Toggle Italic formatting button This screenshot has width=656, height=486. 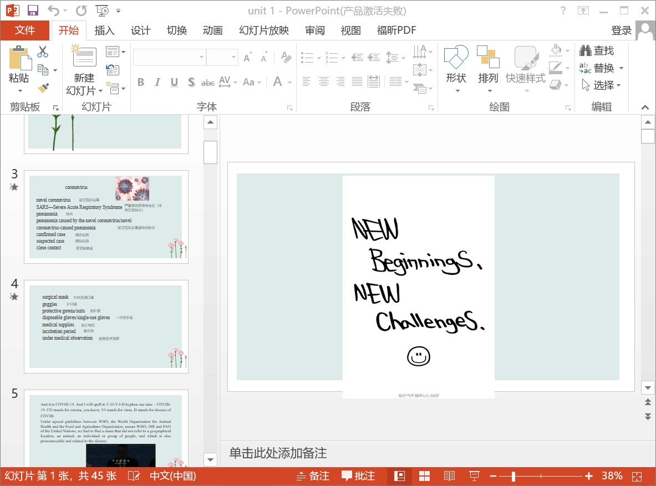coord(157,83)
